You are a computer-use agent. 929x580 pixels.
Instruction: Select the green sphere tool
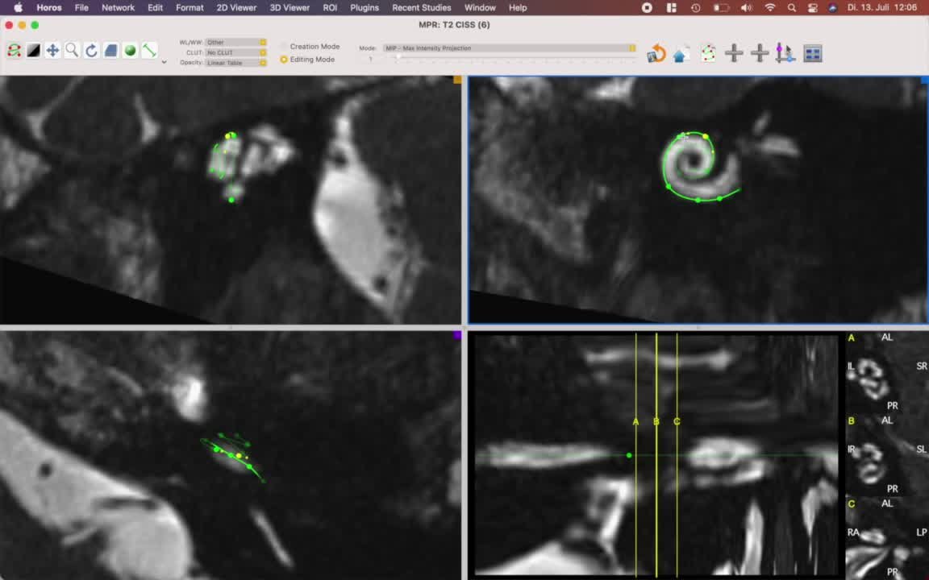pos(130,51)
